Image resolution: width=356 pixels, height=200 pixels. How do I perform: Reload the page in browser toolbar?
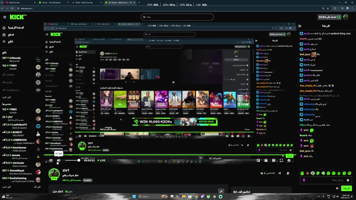[12, 8]
